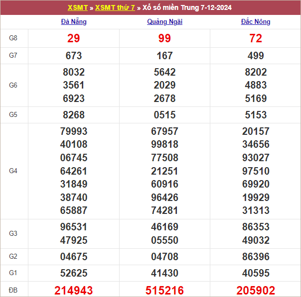Click G7 number 673

coord(74,56)
